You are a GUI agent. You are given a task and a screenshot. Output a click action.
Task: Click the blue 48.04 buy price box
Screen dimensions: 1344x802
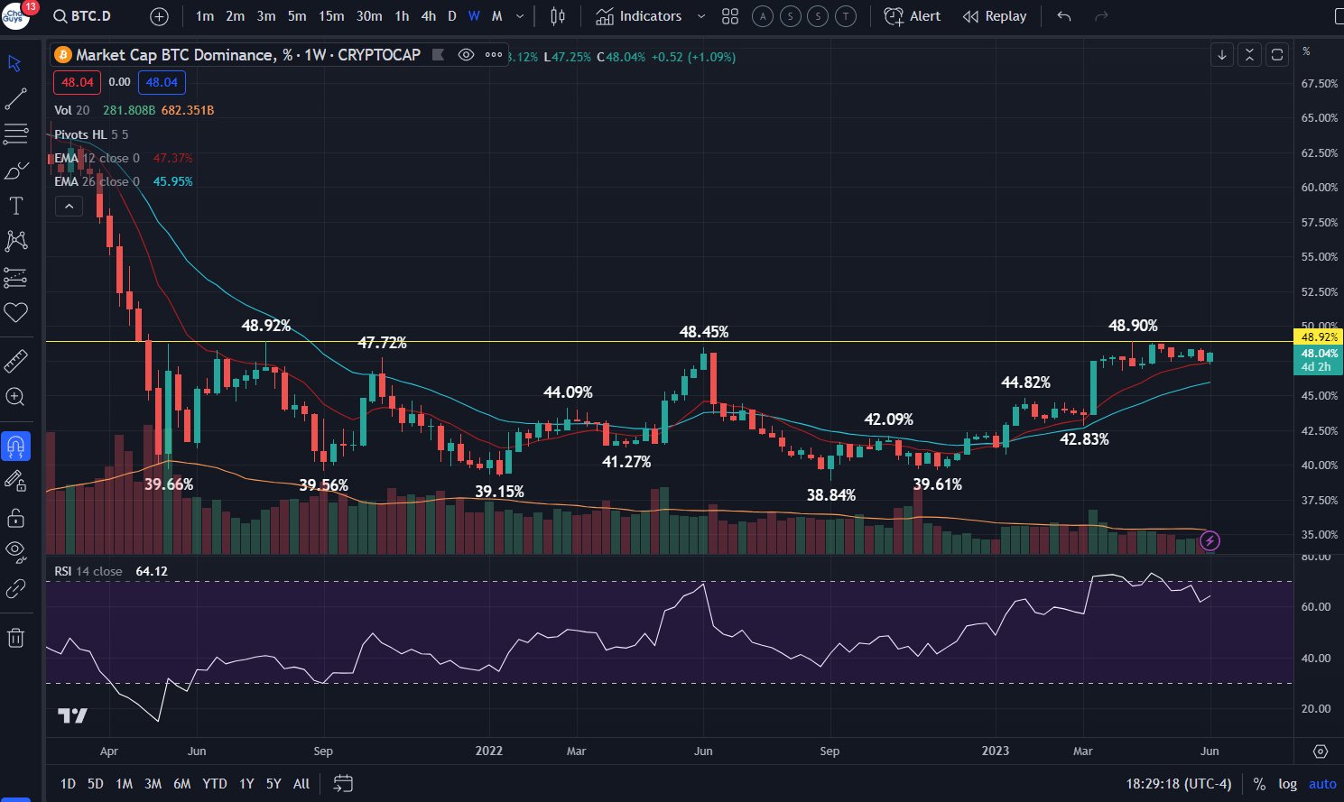coord(162,82)
